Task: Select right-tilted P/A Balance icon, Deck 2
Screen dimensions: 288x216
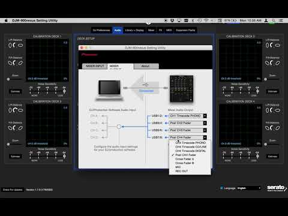Action: (x=278, y=63)
